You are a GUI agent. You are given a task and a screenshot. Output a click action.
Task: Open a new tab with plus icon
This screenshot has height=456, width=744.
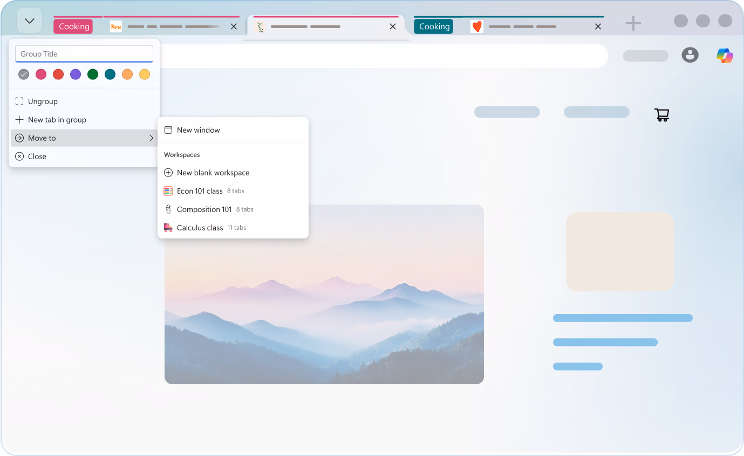point(633,23)
